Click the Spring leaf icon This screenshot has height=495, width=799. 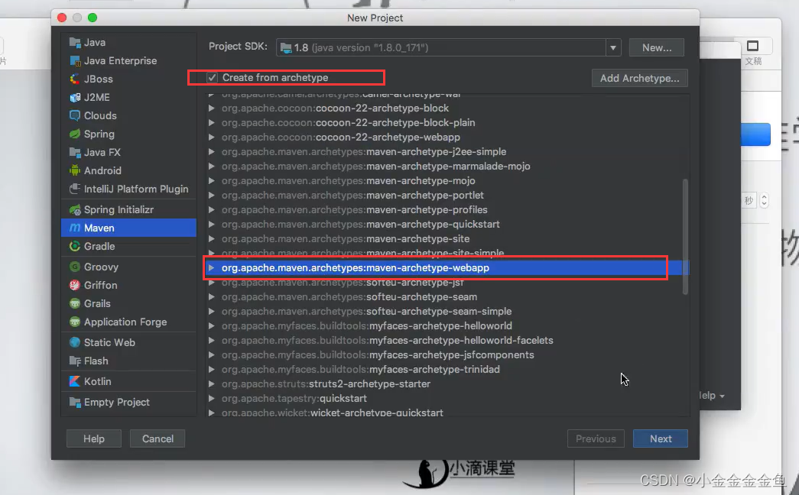75,134
